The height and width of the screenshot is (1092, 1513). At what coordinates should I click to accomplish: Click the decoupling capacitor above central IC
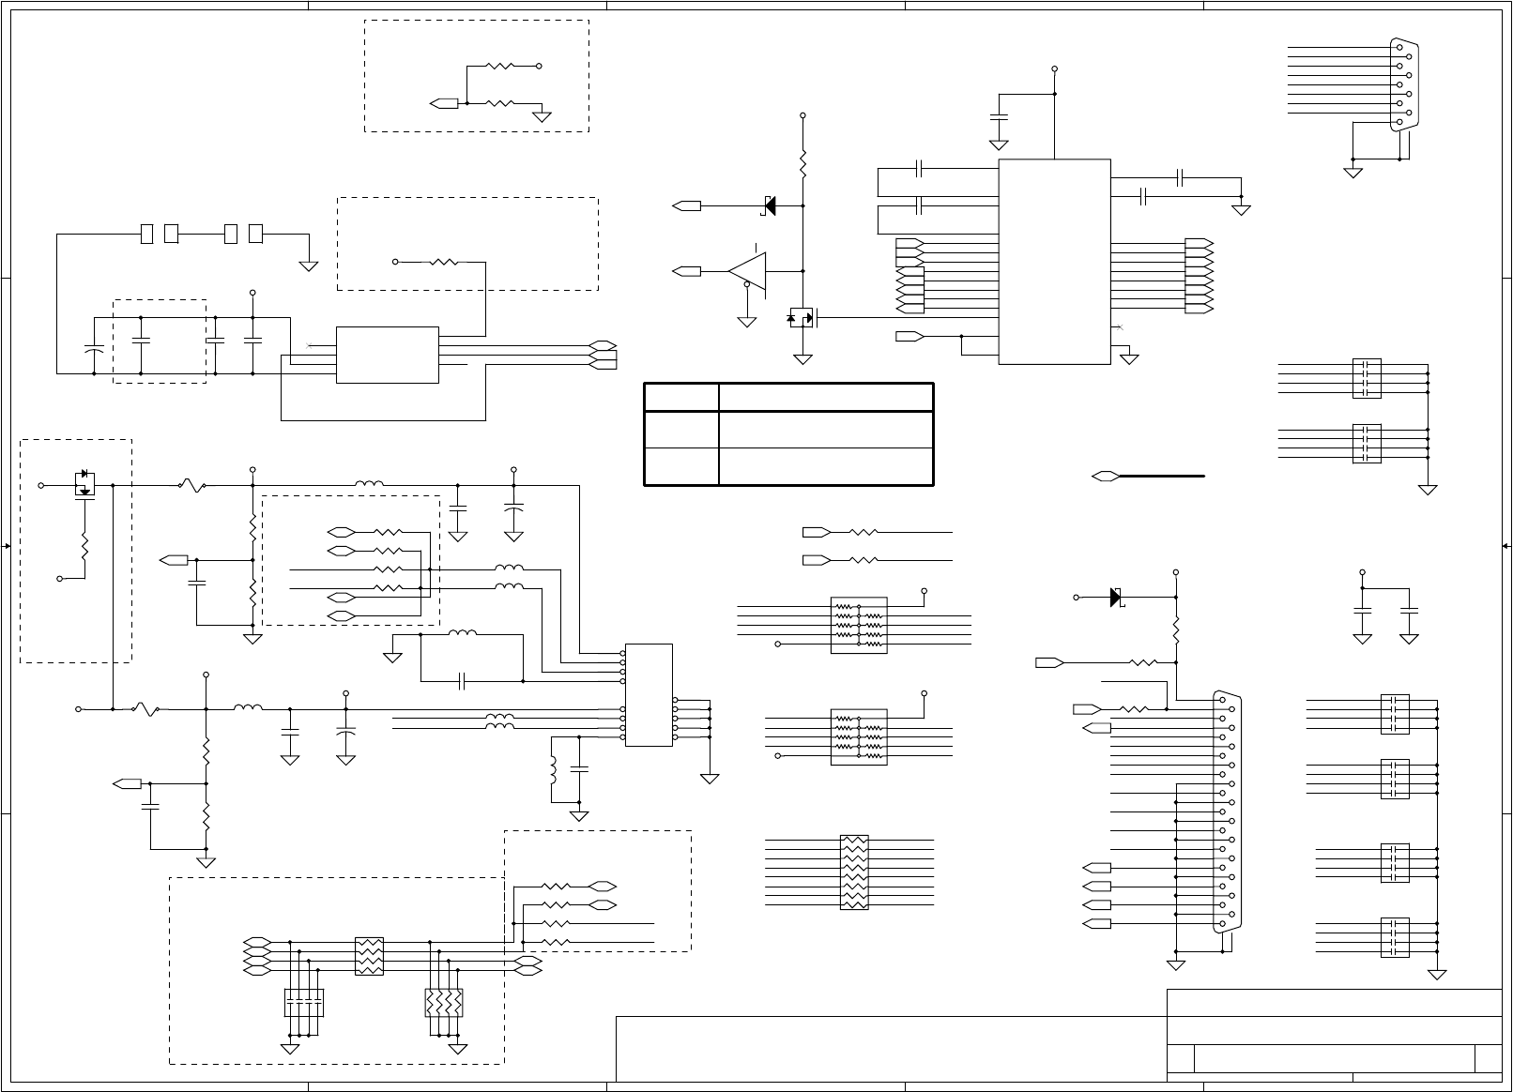[x=999, y=117]
